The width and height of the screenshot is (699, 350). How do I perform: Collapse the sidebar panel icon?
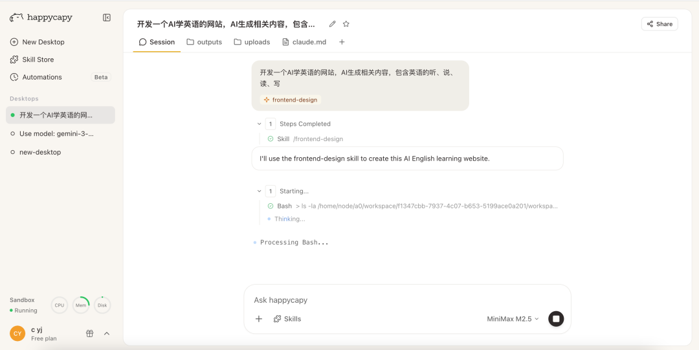(x=107, y=17)
